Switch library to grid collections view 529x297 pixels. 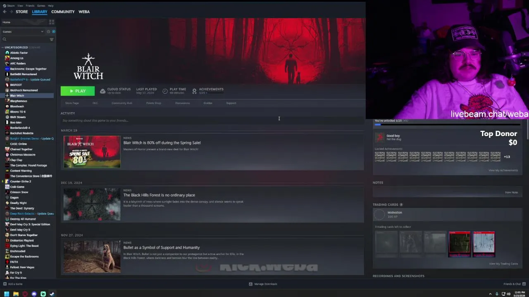pyautogui.click(x=52, y=22)
